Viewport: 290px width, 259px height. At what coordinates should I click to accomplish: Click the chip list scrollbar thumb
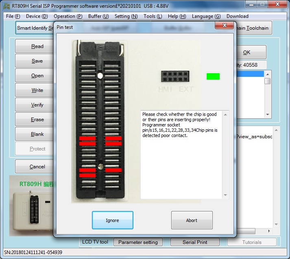(268, 81)
